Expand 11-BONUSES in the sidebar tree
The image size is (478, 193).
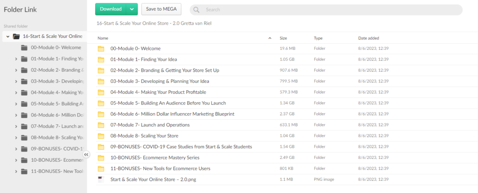pyautogui.click(x=16, y=172)
